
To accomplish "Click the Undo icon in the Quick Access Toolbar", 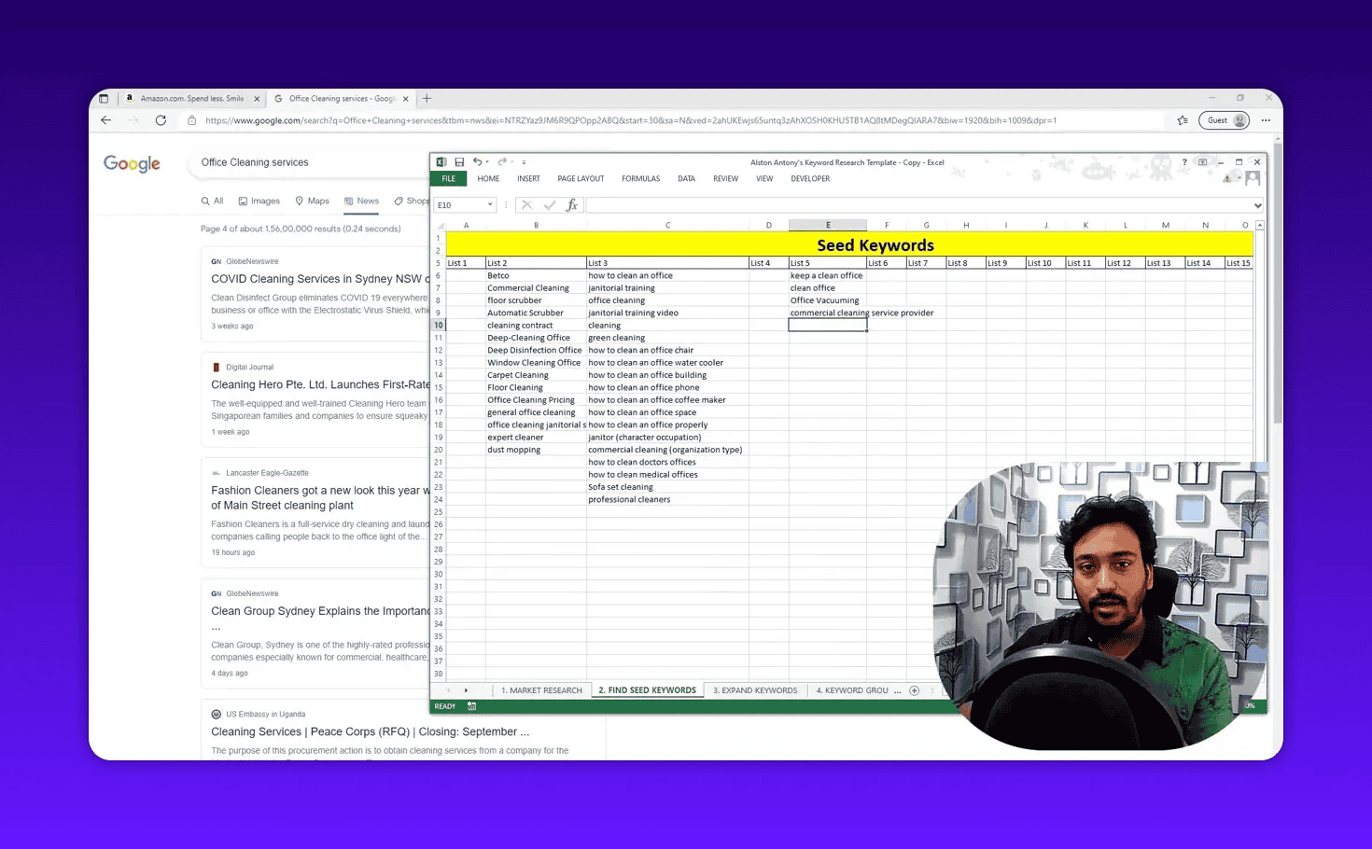I will pos(478,162).
